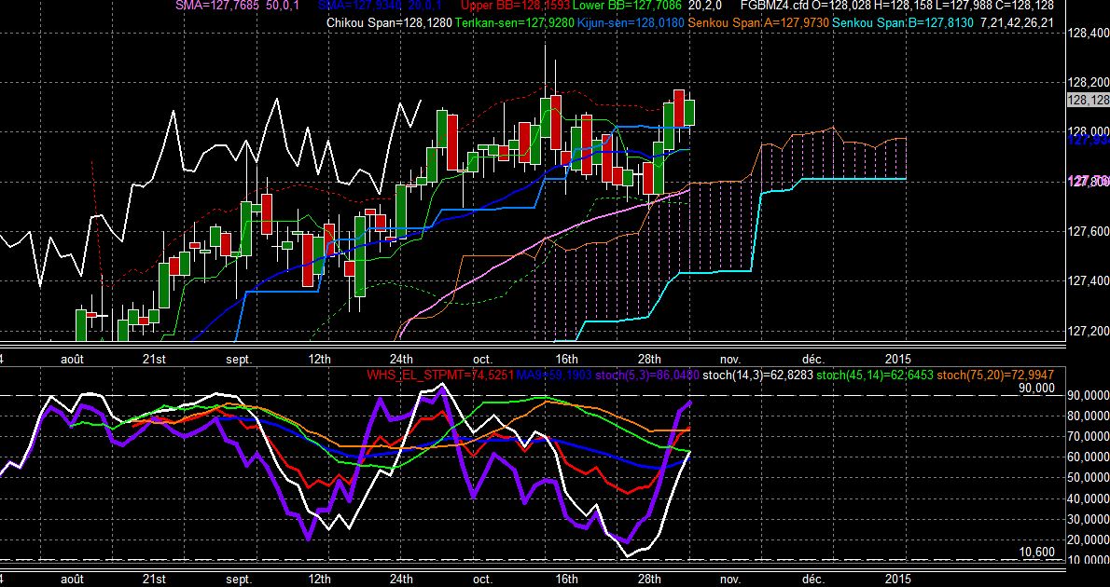The height and width of the screenshot is (587, 1110).
Task: Click 'oct.' on the stochastic panel time axis
Action: tap(483, 579)
